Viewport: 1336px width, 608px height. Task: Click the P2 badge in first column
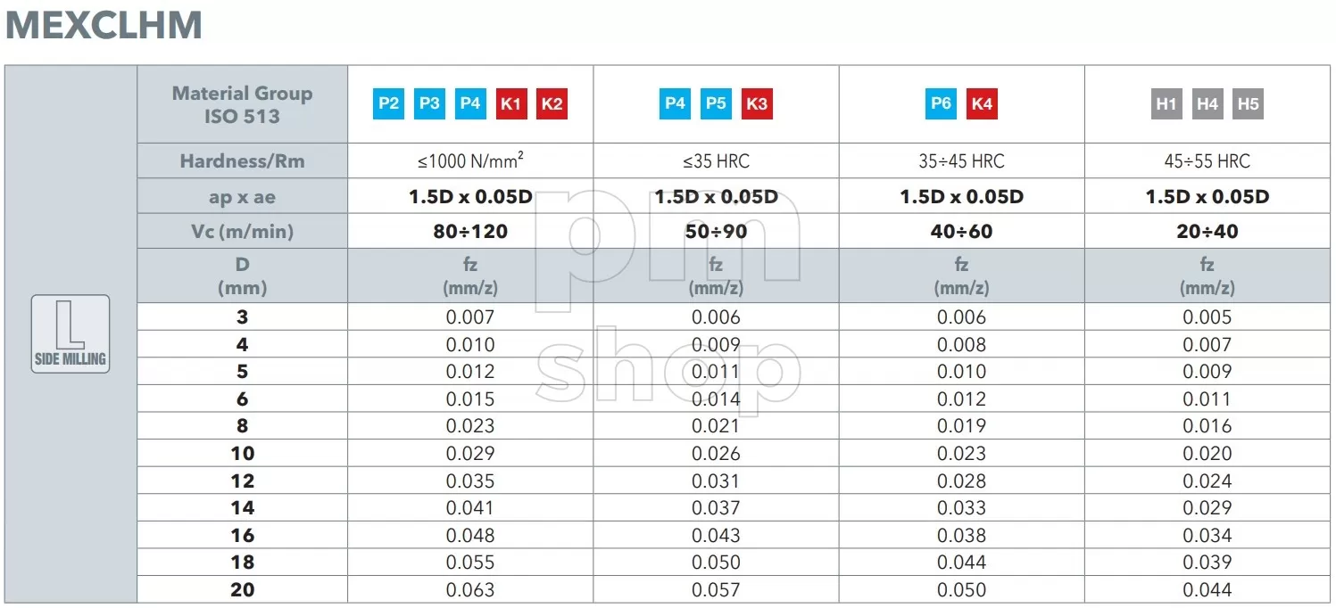point(388,103)
